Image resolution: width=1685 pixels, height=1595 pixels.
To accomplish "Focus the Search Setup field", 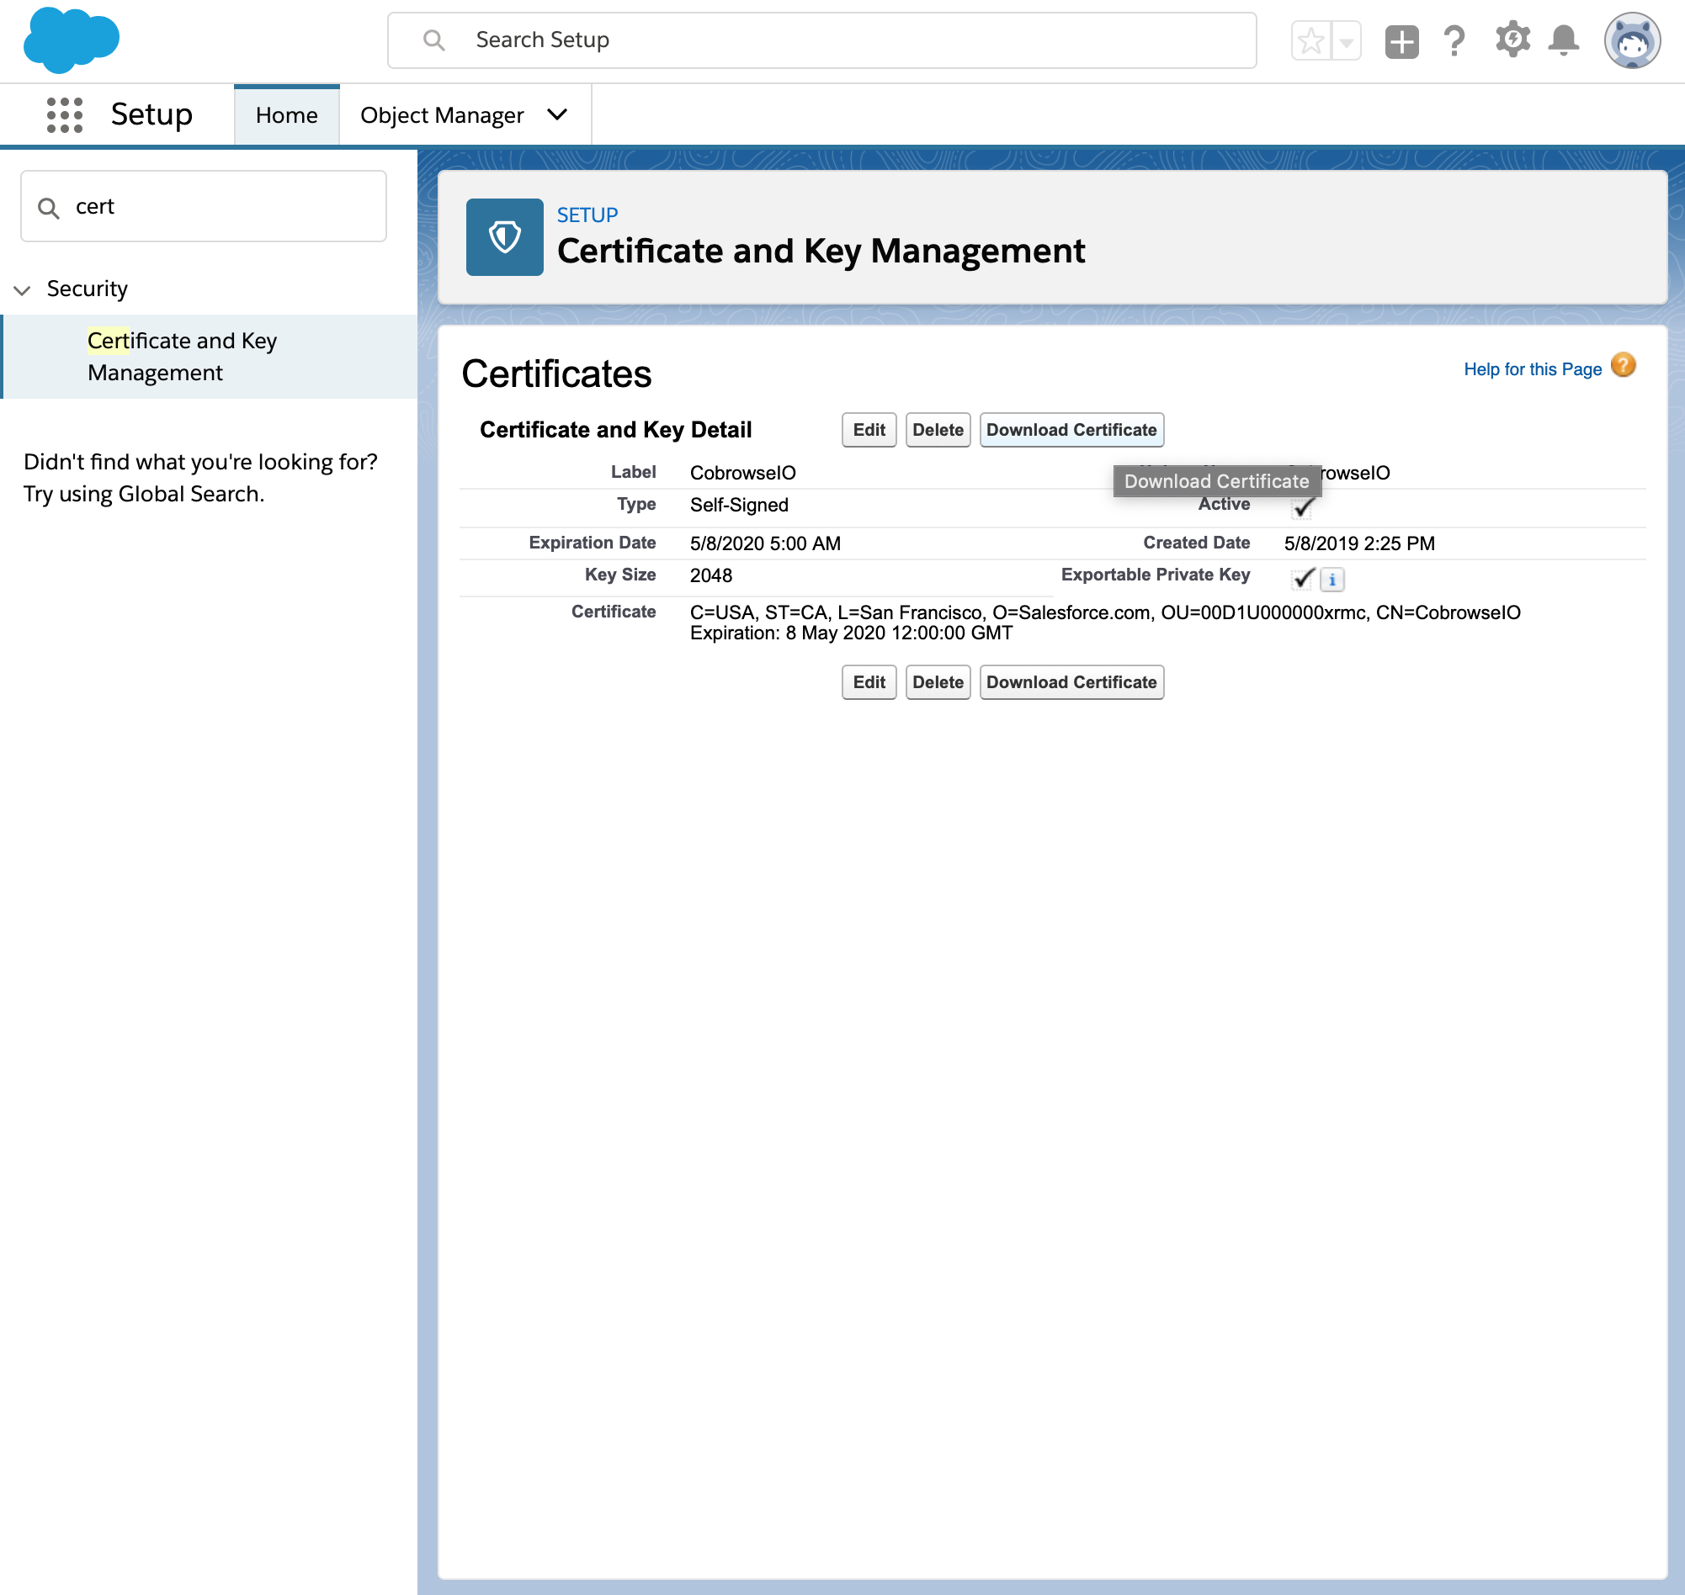I will pos(821,40).
